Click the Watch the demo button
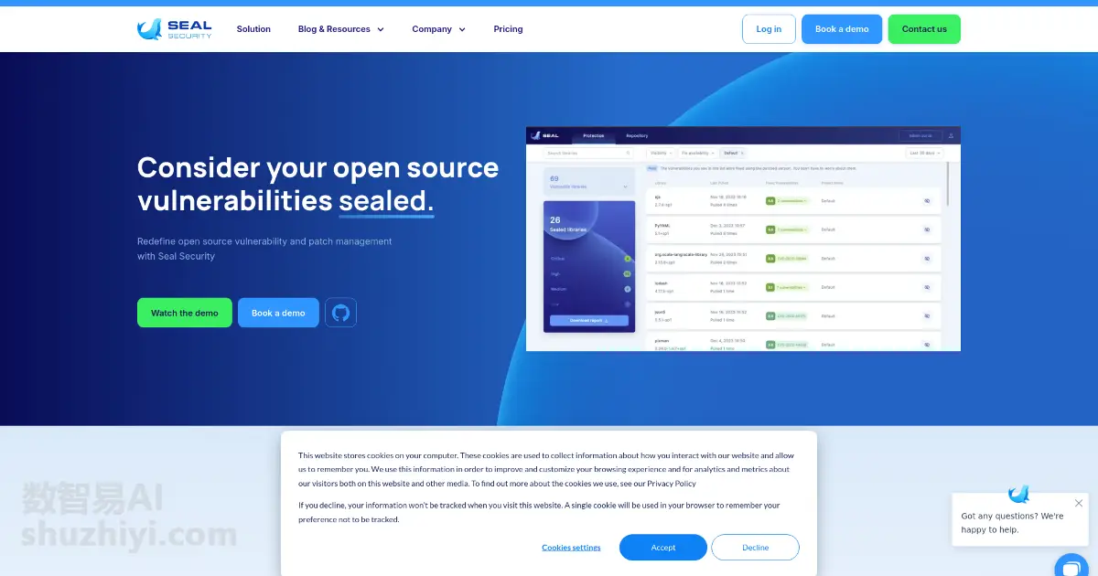This screenshot has height=576, width=1098. click(185, 313)
